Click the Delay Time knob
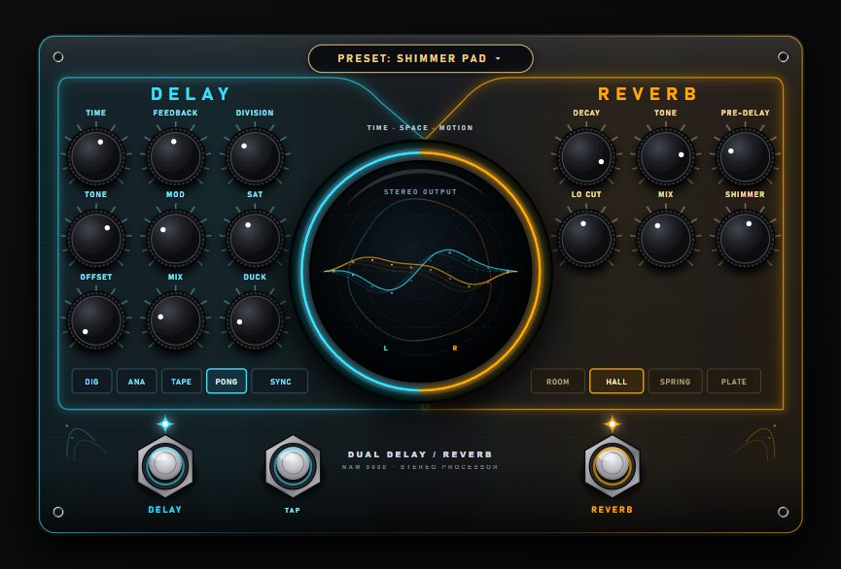The width and height of the screenshot is (841, 569). (x=96, y=157)
